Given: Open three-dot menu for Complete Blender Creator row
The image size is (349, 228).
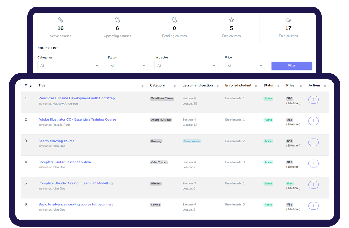Looking at the screenshot, I should 314,185.
